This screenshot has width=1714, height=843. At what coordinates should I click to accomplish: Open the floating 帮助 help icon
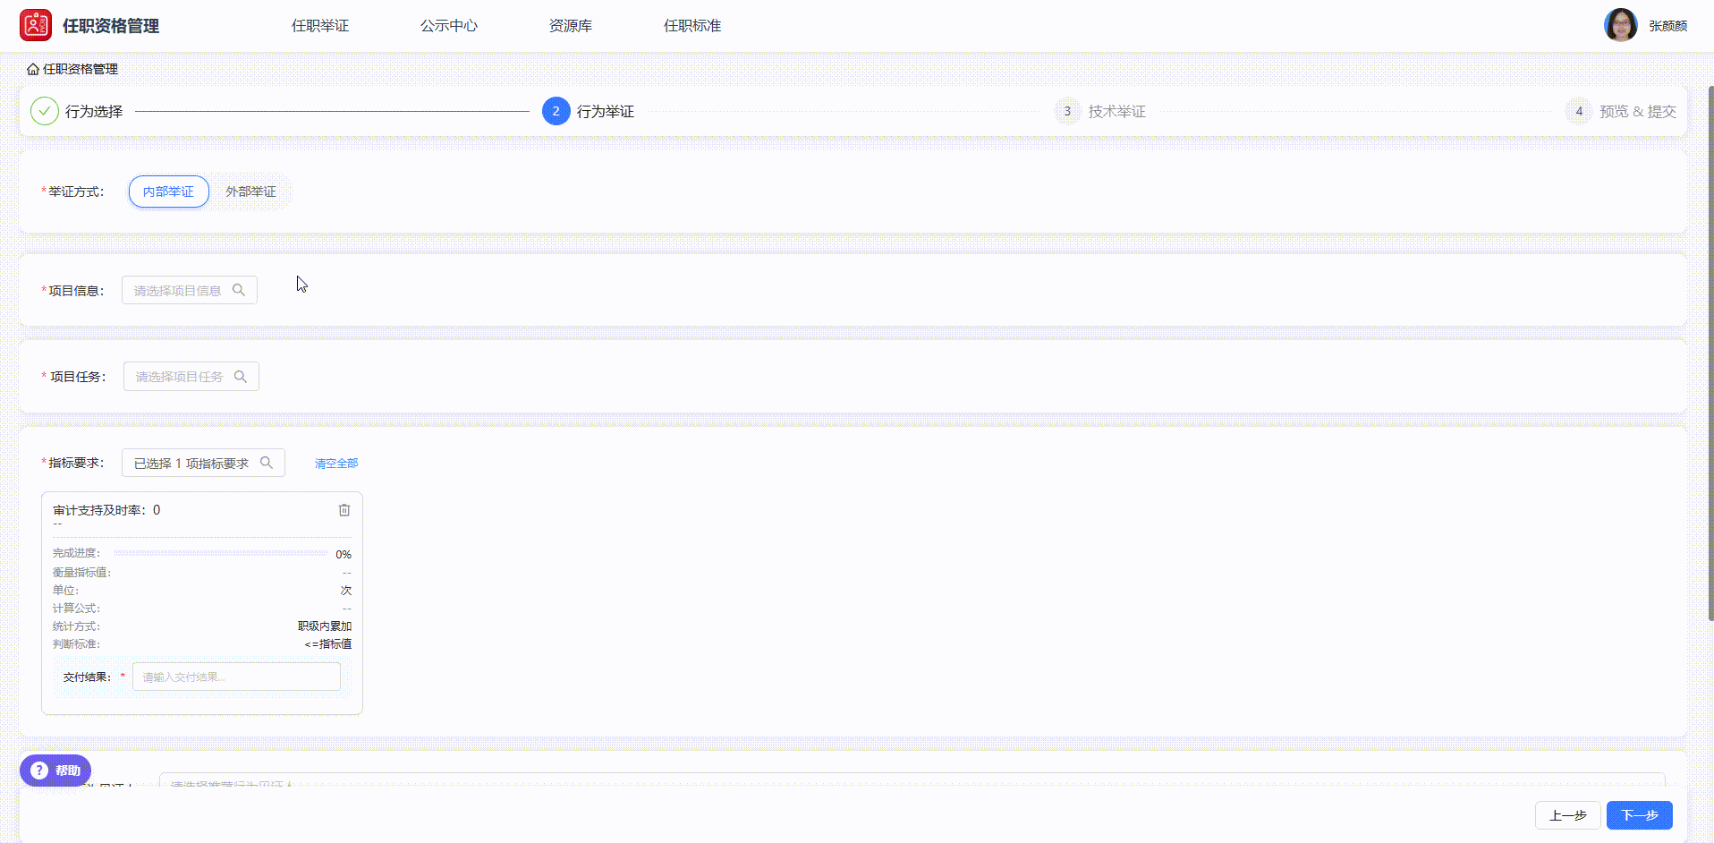[55, 770]
